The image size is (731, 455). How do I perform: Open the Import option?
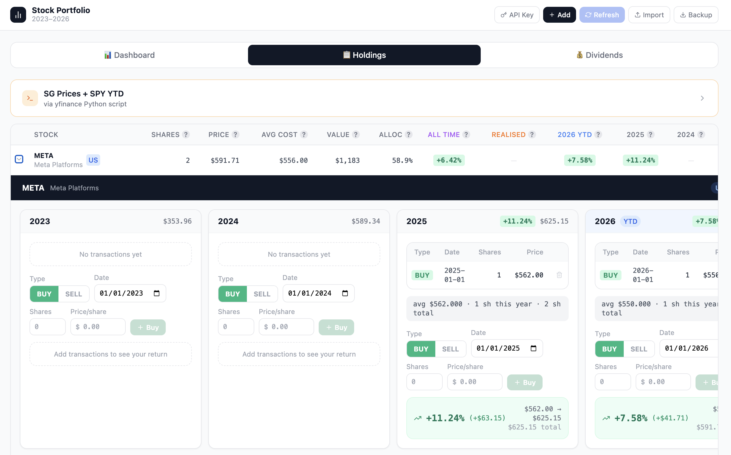(x=649, y=15)
